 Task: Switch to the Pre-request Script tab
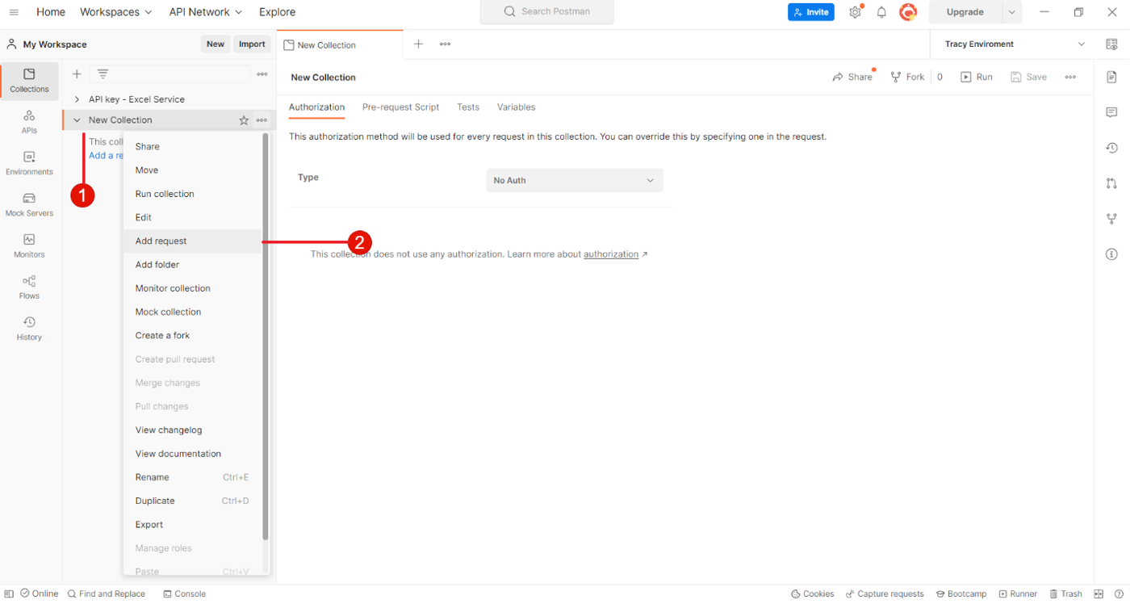[400, 107]
